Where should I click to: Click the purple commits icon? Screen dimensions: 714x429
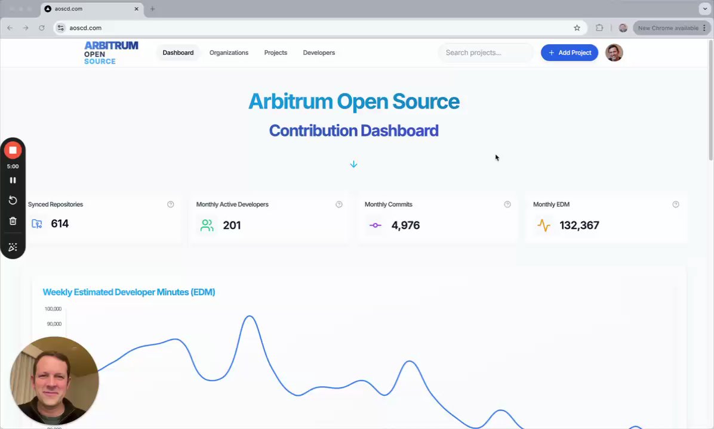(x=376, y=225)
